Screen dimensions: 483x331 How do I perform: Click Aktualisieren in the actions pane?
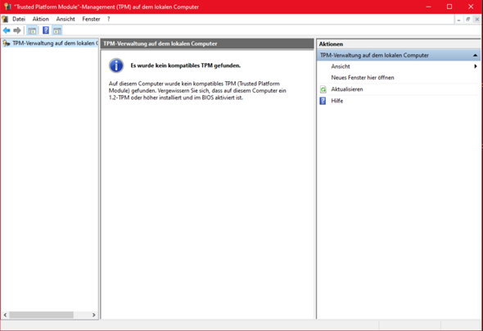[347, 89]
